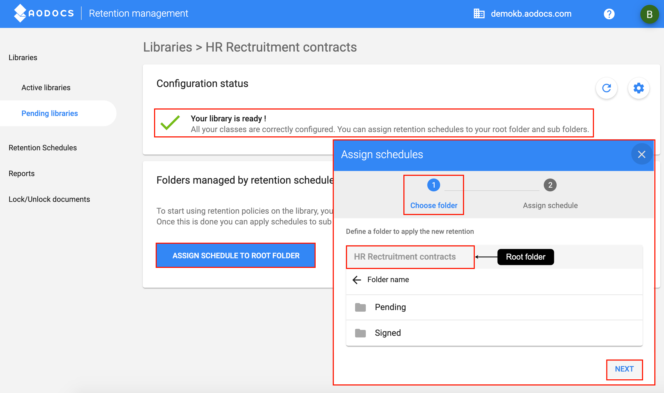664x393 pixels.
Task: Open the Pending libraries section
Action: point(50,113)
